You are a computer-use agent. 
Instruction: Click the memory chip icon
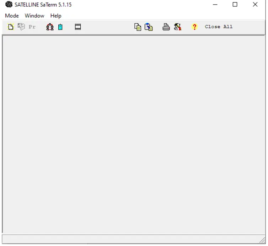[x=78, y=27]
